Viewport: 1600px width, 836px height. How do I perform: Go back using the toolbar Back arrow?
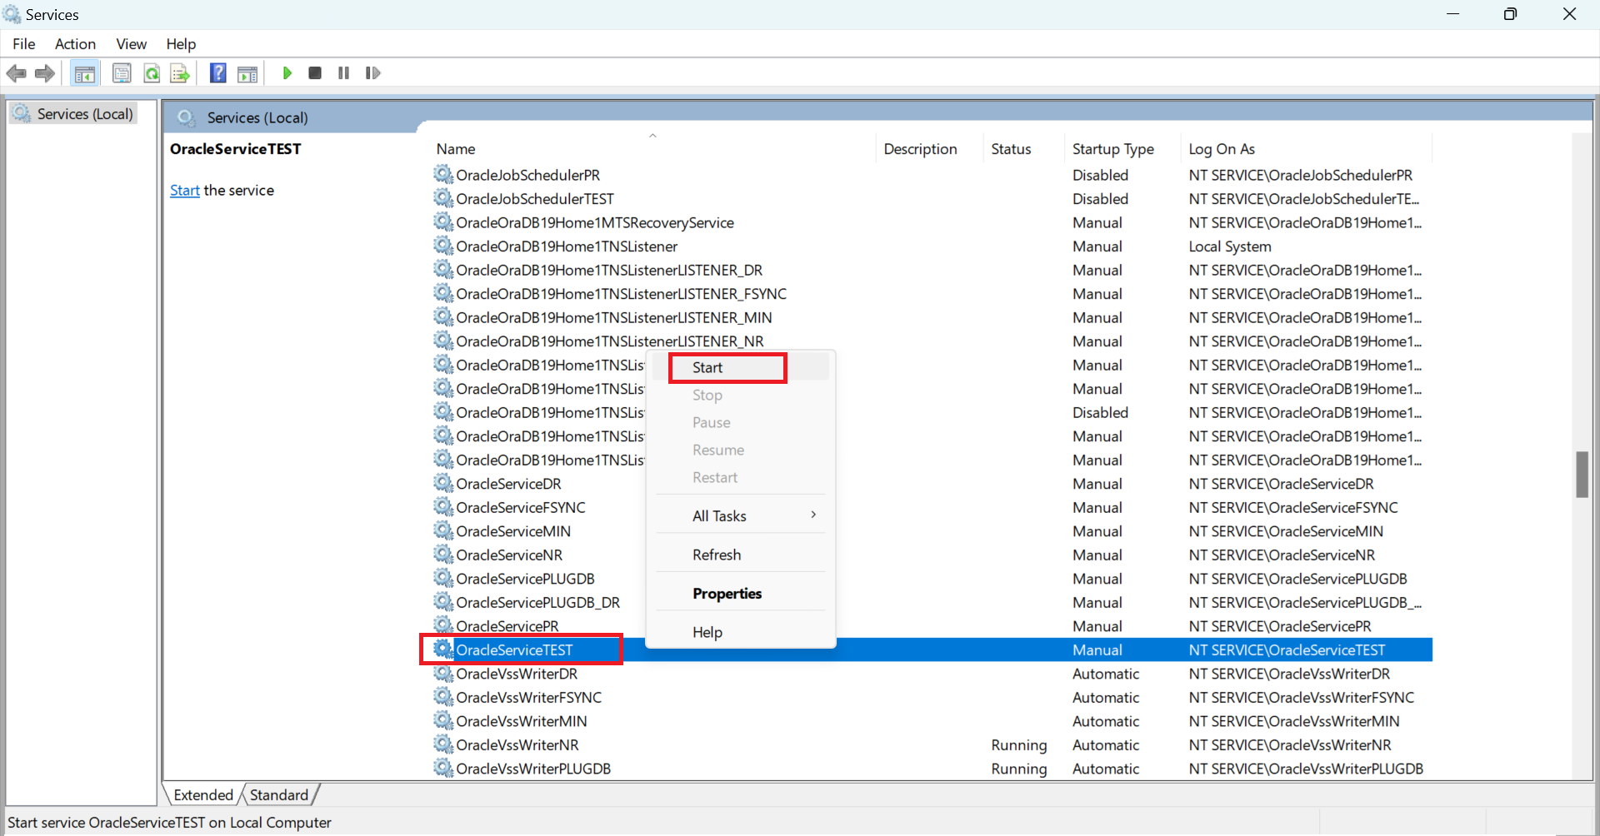point(16,73)
